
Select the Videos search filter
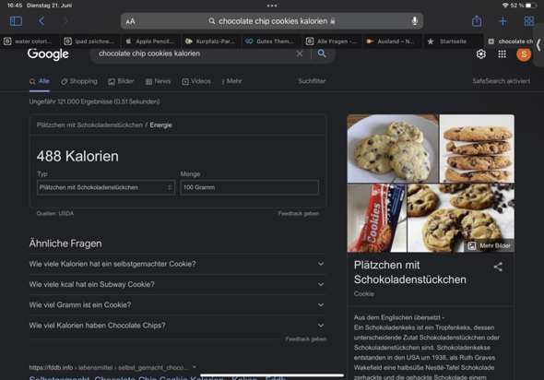(x=196, y=81)
